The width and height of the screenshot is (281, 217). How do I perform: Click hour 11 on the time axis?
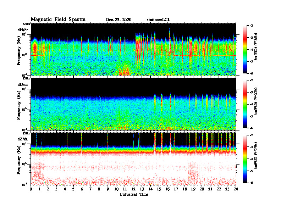click(125, 189)
